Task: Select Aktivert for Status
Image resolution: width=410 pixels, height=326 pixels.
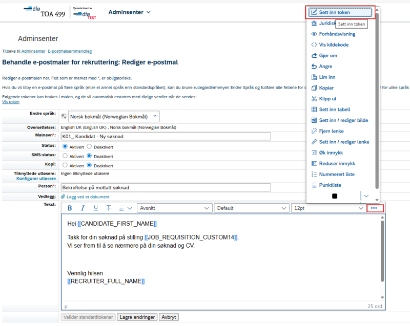Action: (65, 146)
